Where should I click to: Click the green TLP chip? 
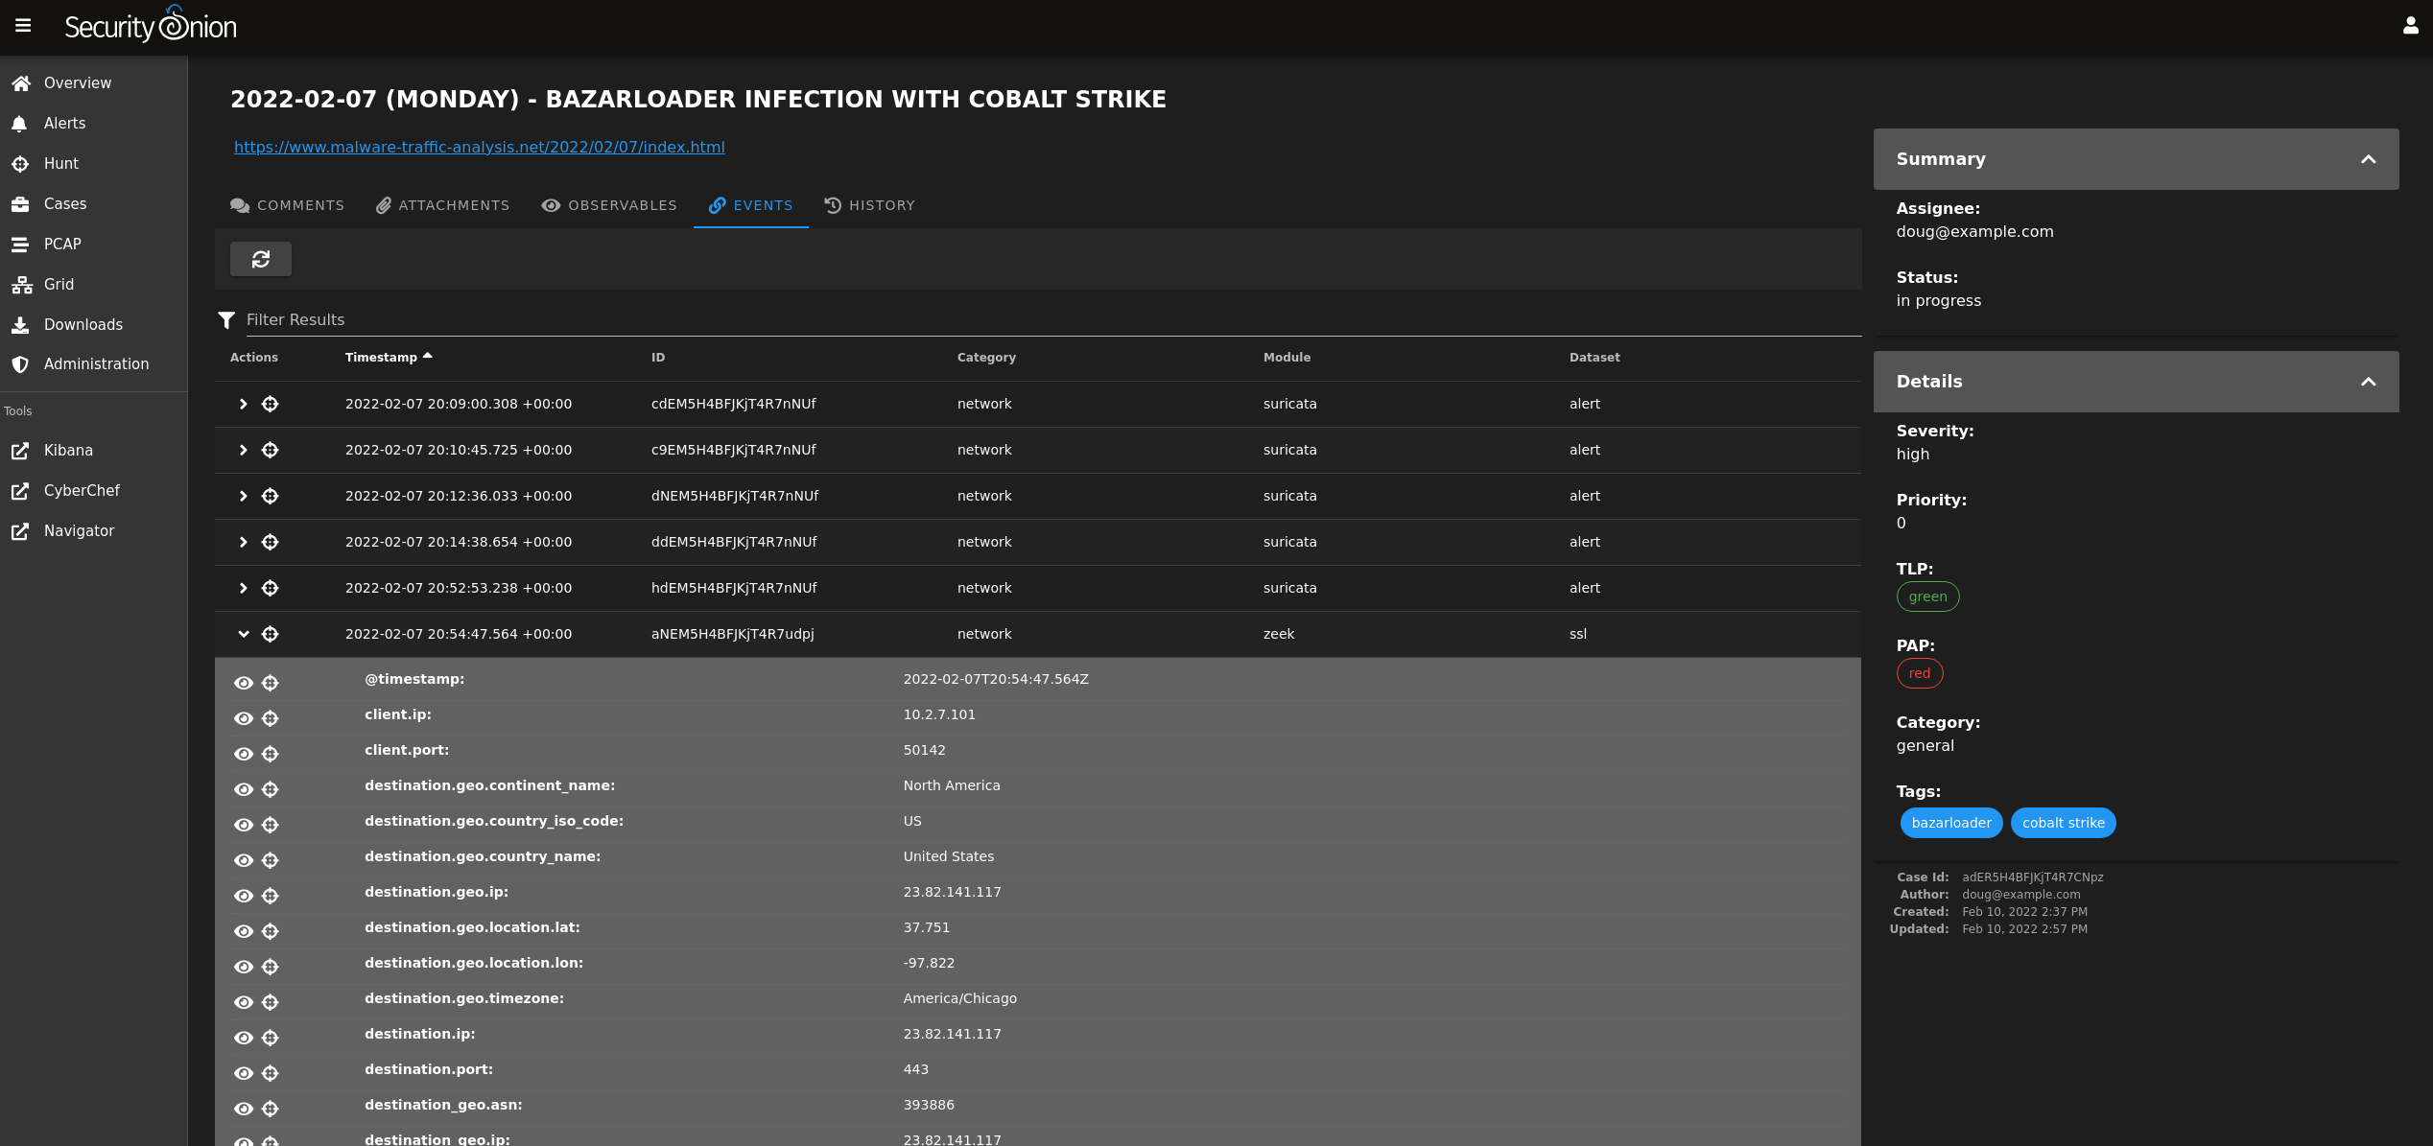point(1927,597)
